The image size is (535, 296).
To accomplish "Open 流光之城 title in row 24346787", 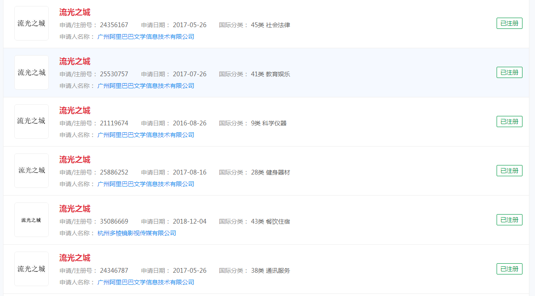I will pyautogui.click(x=75, y=258).
